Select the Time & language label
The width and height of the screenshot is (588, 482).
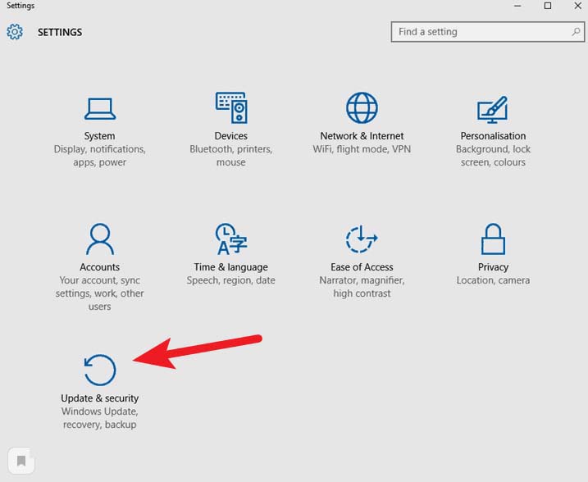(x=231, y=267)
